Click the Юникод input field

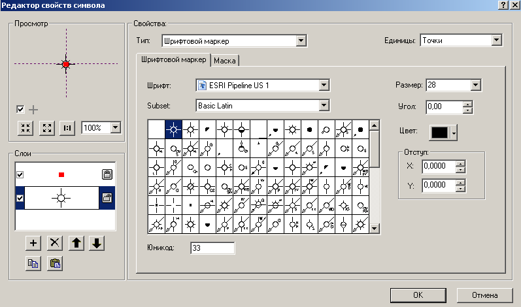click(x=212, y=248)
